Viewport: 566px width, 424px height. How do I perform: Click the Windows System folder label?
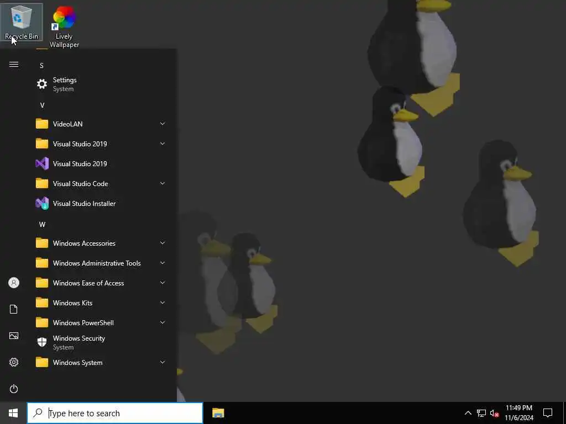77,362
